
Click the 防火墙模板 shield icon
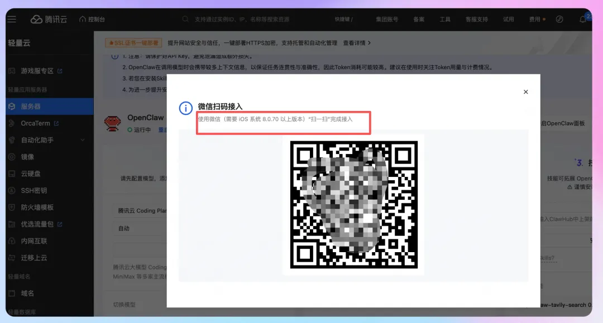tap(12, 208)
